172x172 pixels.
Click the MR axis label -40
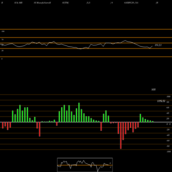click(x=168, y=135)
